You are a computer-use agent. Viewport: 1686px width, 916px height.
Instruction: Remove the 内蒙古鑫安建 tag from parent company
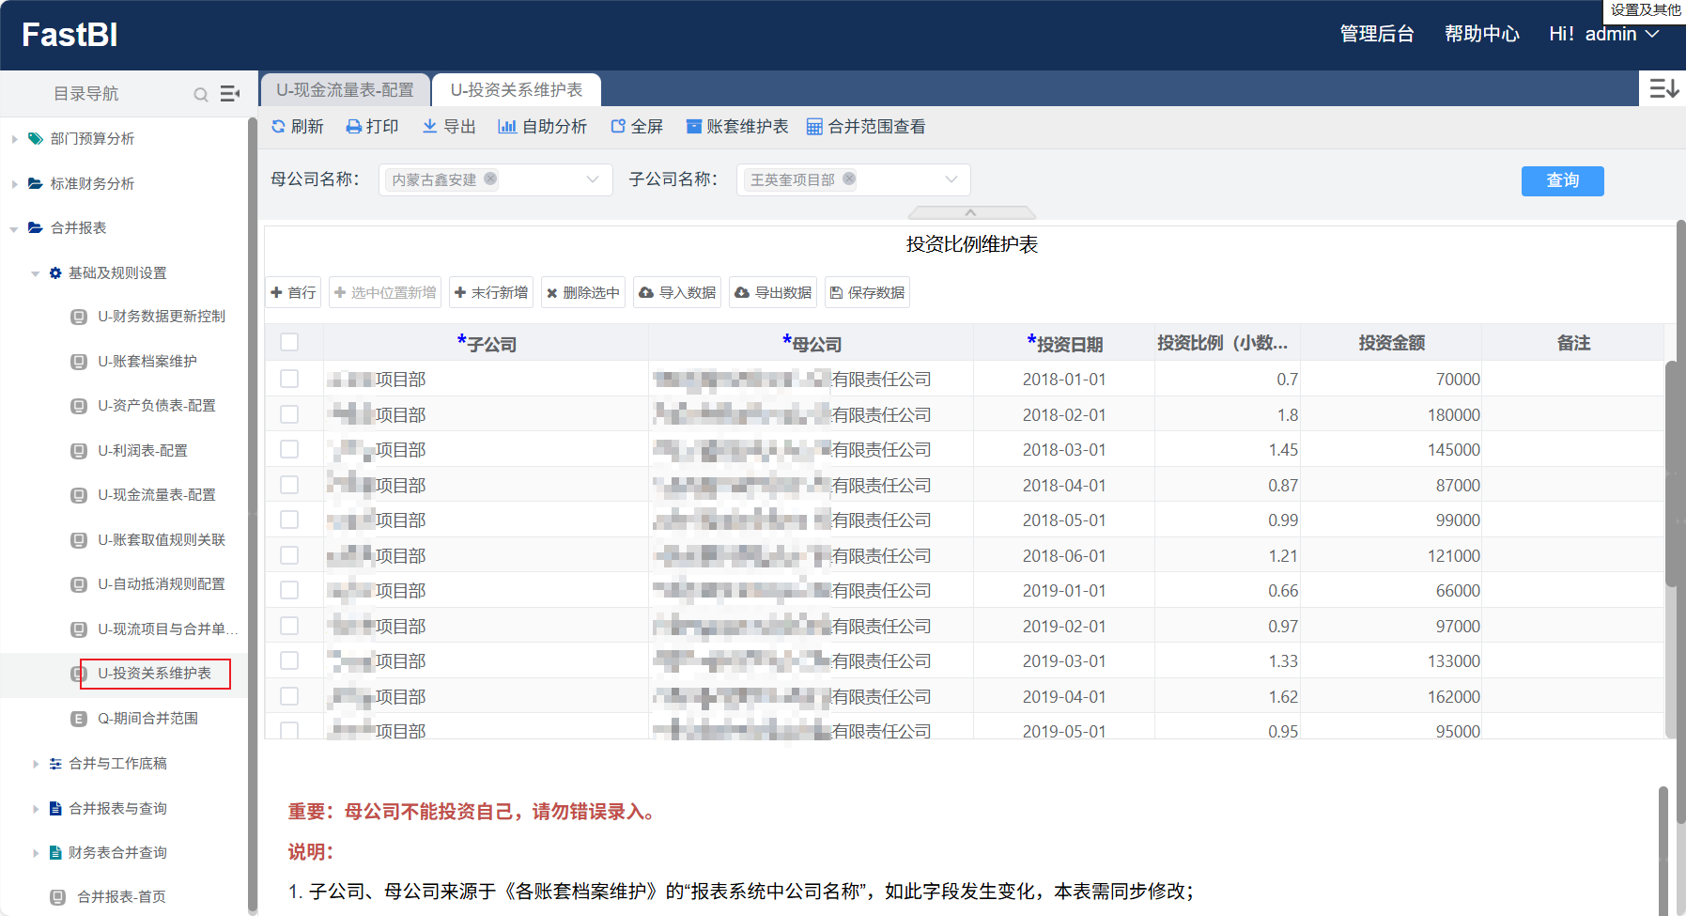point(490,179)
